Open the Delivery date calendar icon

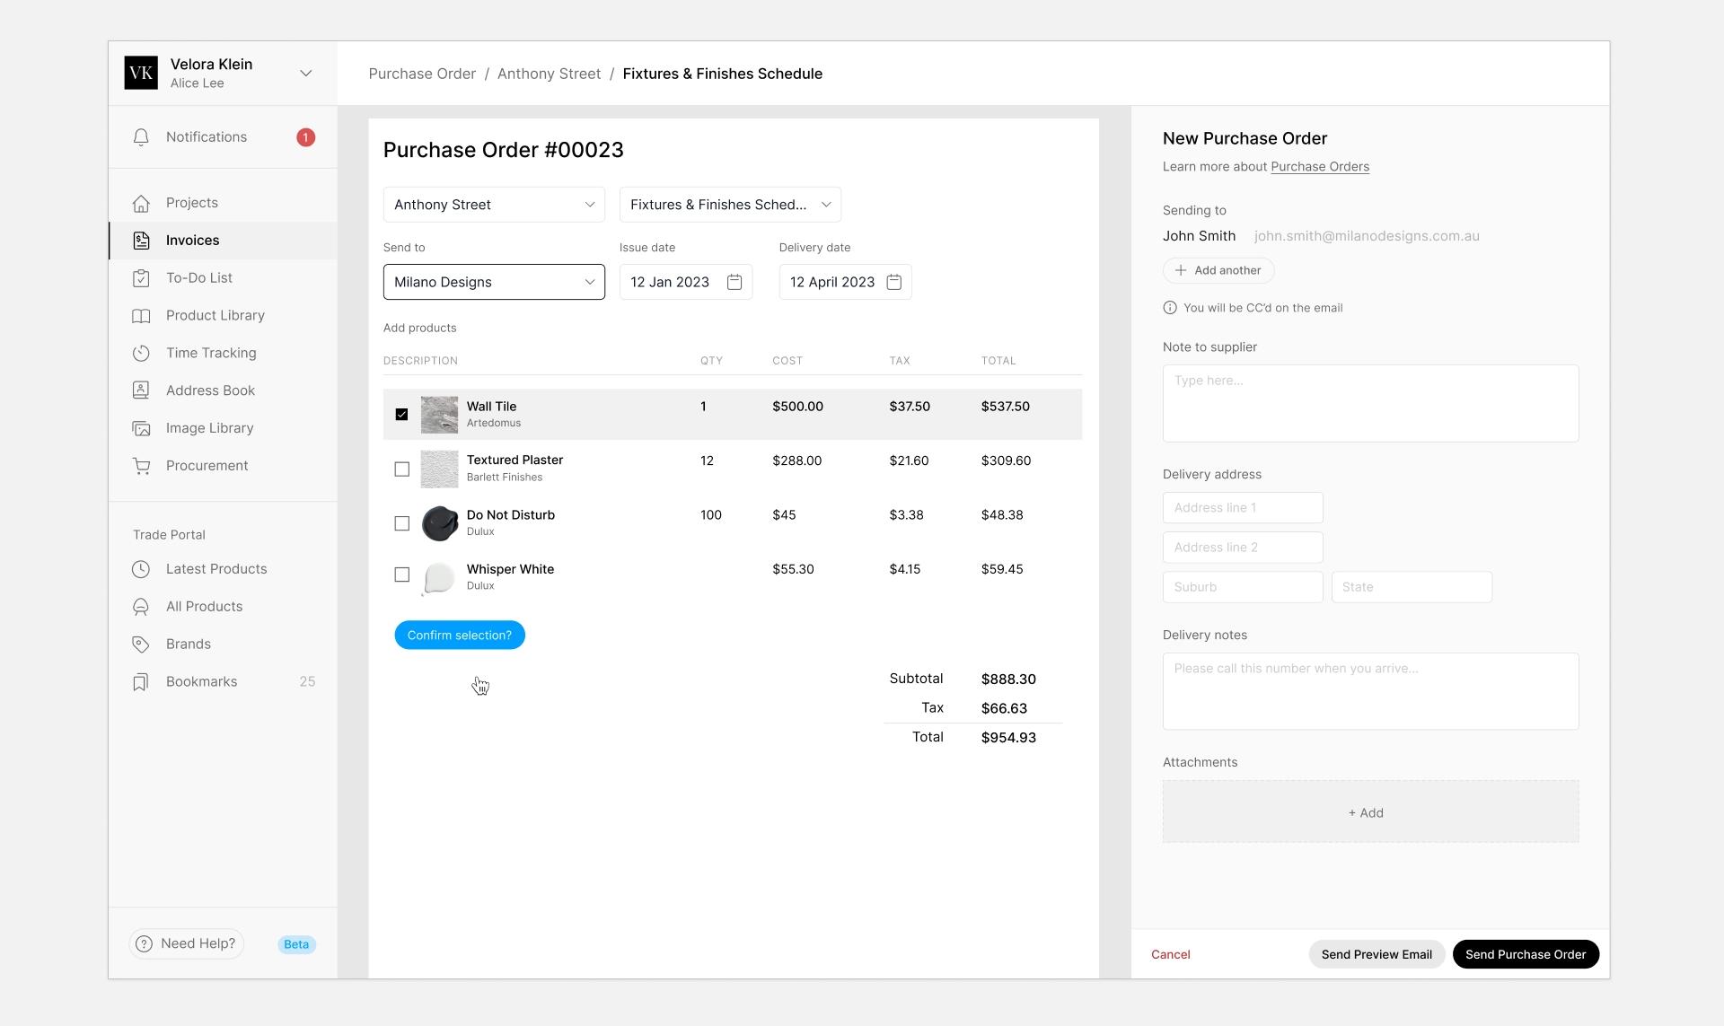coord(894,282)
